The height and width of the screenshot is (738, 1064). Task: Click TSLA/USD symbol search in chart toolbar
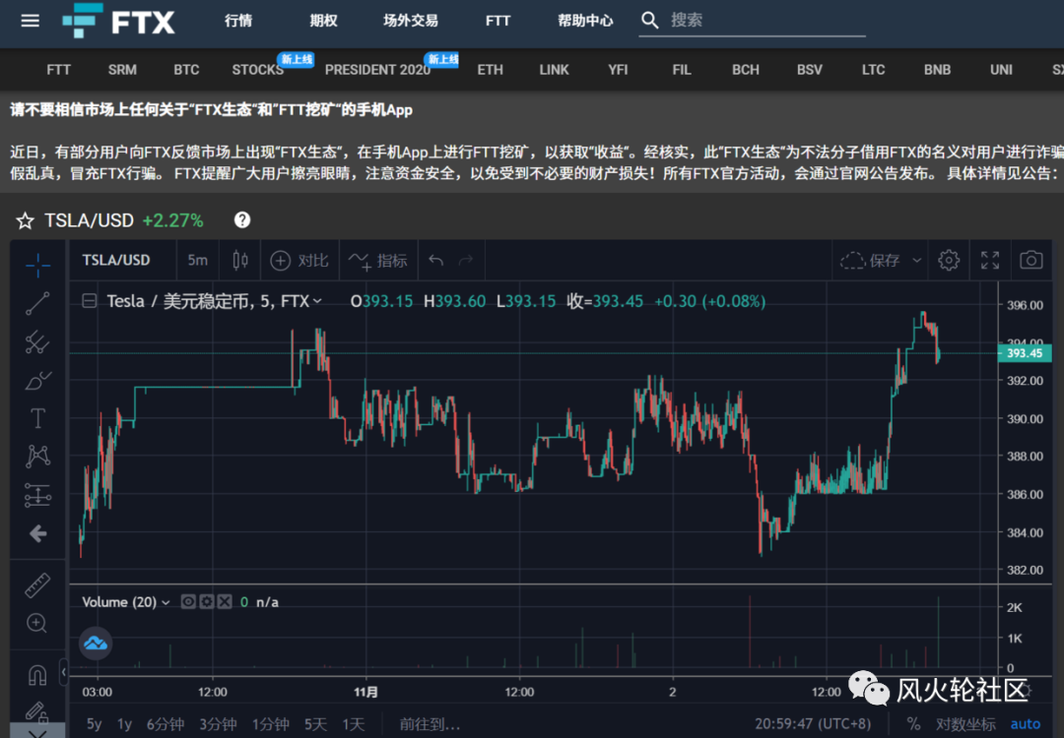[116, 260]
